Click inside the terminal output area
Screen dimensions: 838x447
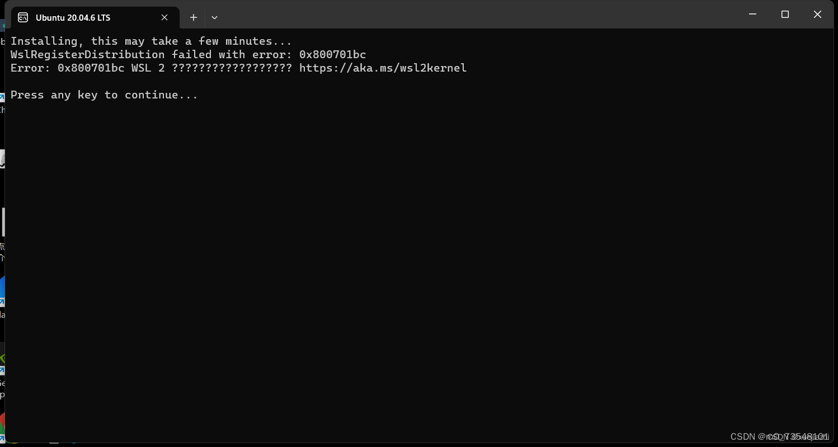coord(392,224)
